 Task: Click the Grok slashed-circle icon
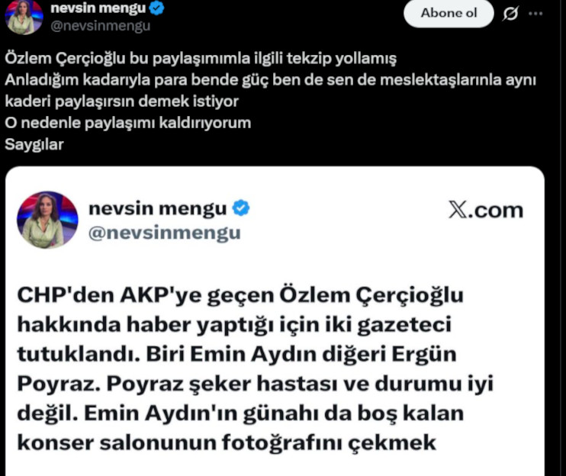[512, 14]
